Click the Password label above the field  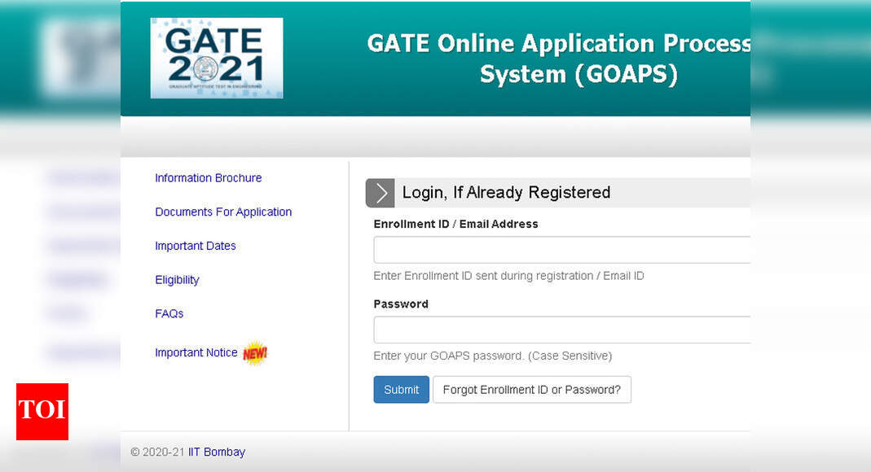click(x=401, y=304)
